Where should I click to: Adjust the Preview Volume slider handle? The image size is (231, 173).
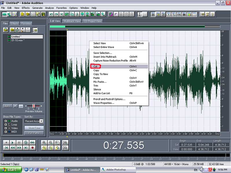point(34,106)
